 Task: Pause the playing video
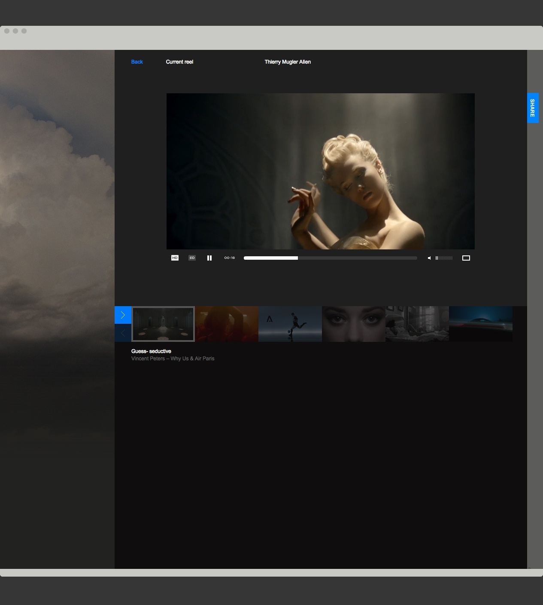point(209,258)
